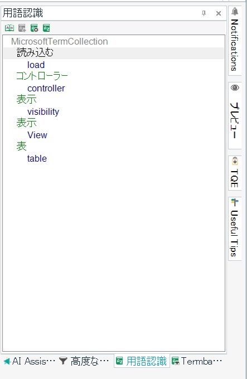Click the A-Z icon on 用語認識 bottom tab
Image resolution: width=247 pixels, height=379 pixels.
coord(119,361)
